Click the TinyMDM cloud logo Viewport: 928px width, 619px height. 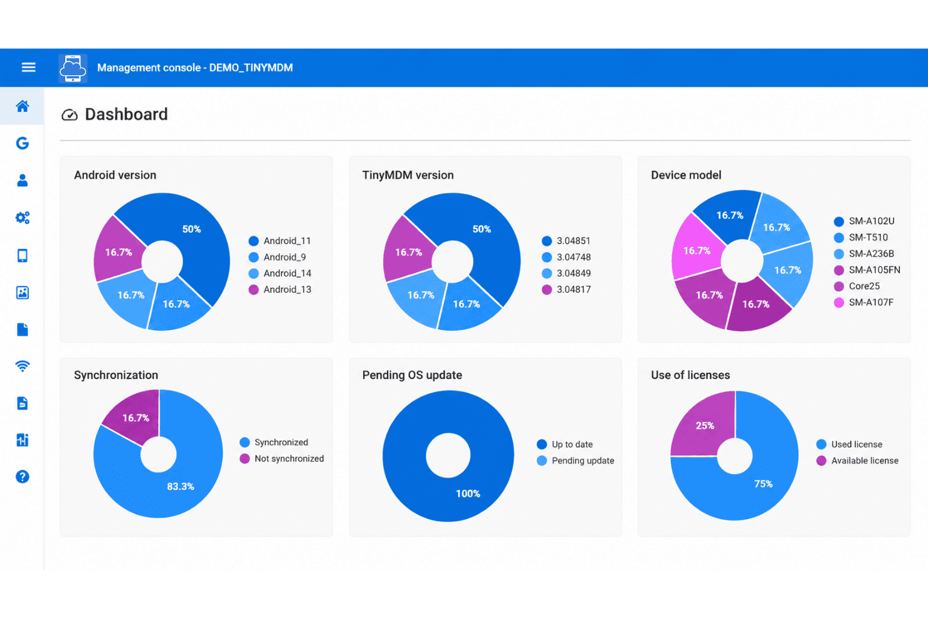point(73,68)
